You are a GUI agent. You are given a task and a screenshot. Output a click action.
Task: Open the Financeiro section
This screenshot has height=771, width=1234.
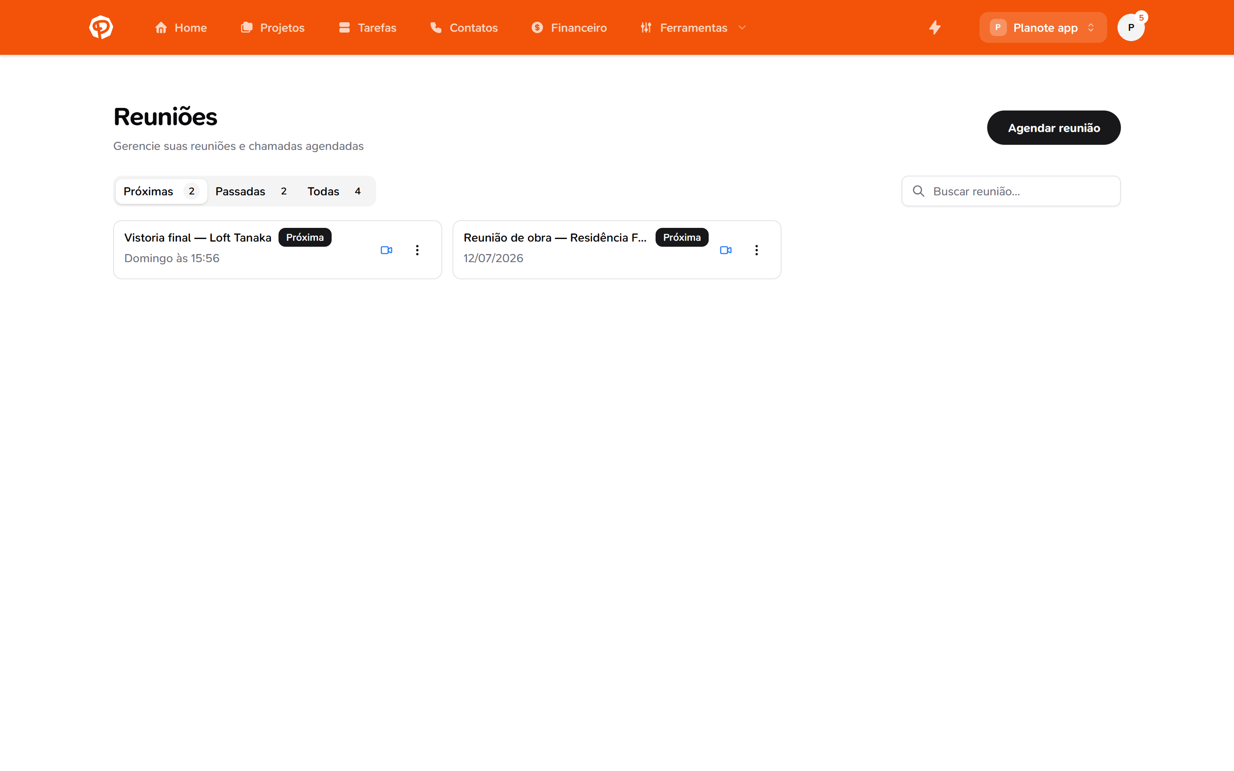coord(569,27)
